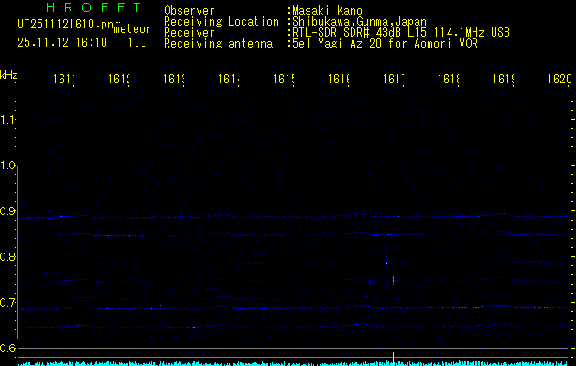This screenshot has height=366, width=576.
Task: Click the 25.11.12 16:10 timestamp
Action: (62, 42)
